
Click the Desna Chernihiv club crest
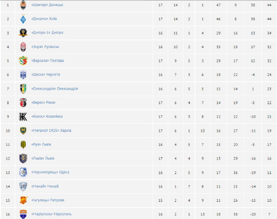(x=23, y=75)
